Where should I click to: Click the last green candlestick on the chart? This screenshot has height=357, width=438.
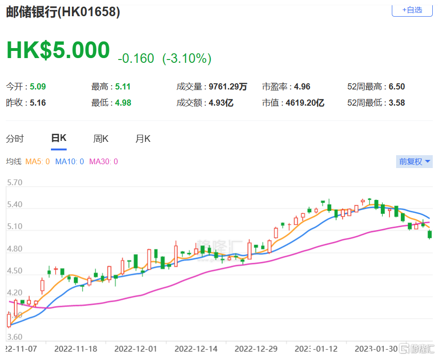click(x=429, y=234)
